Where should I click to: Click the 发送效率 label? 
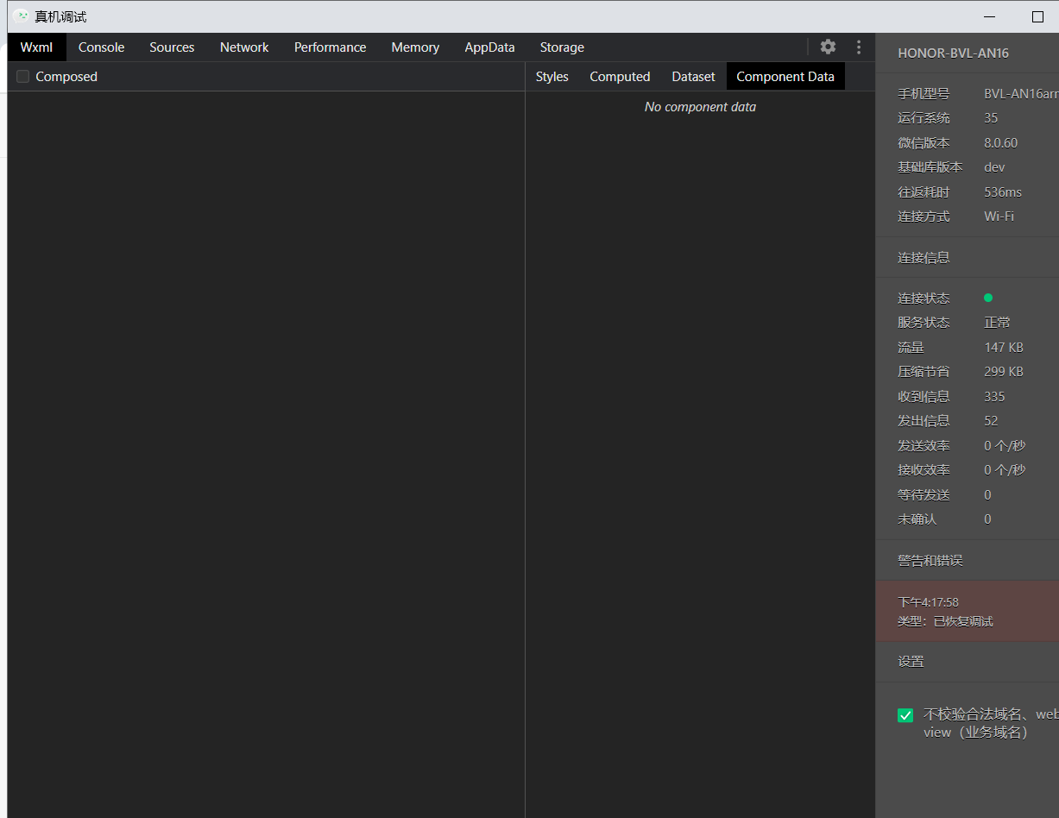(923, 446)
